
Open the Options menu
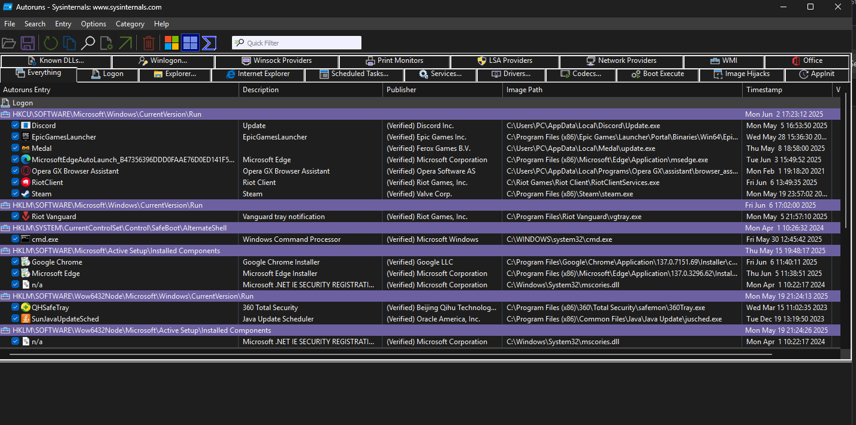coord(94,24)
